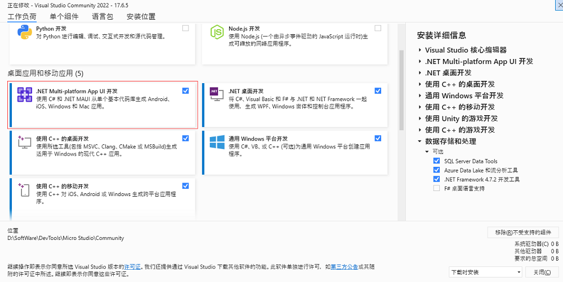This screenshot has height=282, width=563.
Task: Click the .NET MAUI workload icon
Action: 25,95
